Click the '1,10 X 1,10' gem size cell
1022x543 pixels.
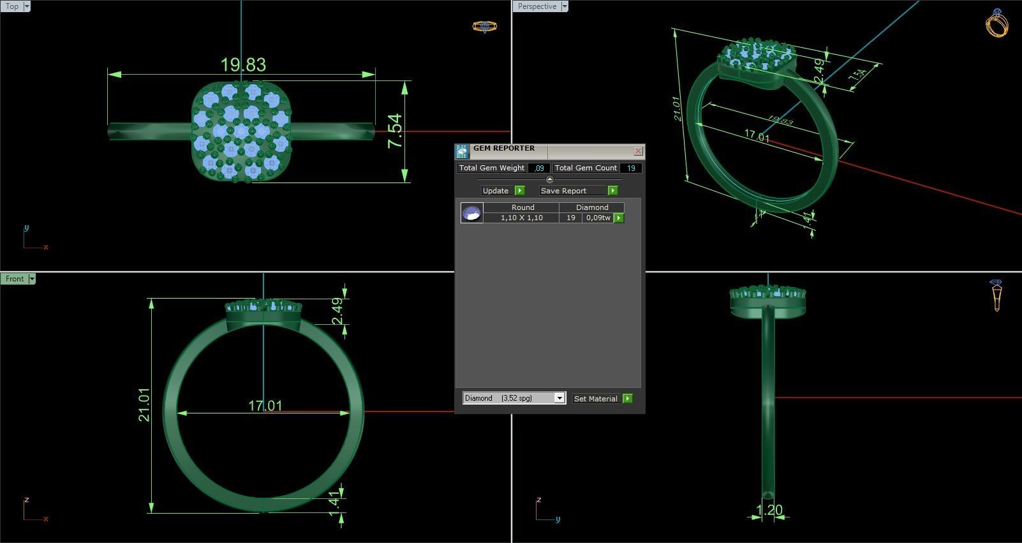click(521, 218)
